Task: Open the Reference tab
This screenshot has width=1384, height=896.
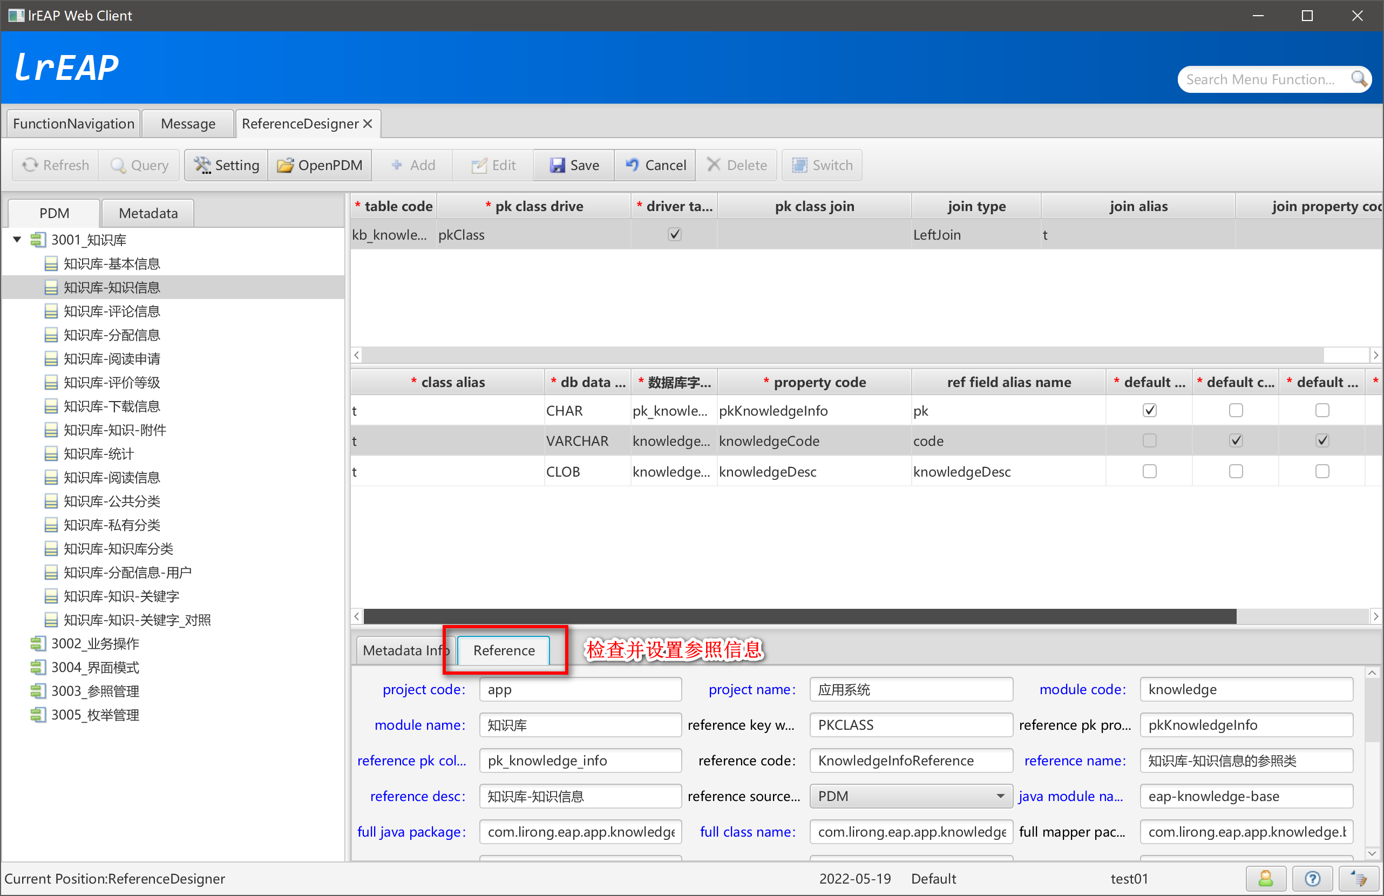Action: pyautogui.click(x=504, y=650)
